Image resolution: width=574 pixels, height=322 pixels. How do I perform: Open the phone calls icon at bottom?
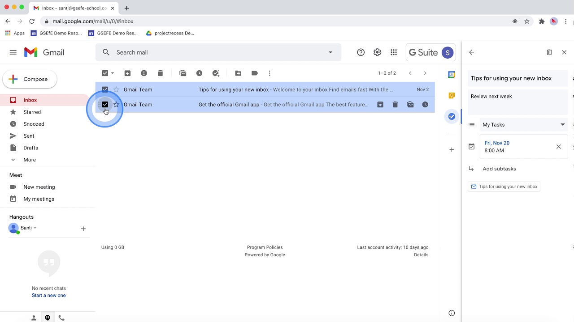coord(61,318)
